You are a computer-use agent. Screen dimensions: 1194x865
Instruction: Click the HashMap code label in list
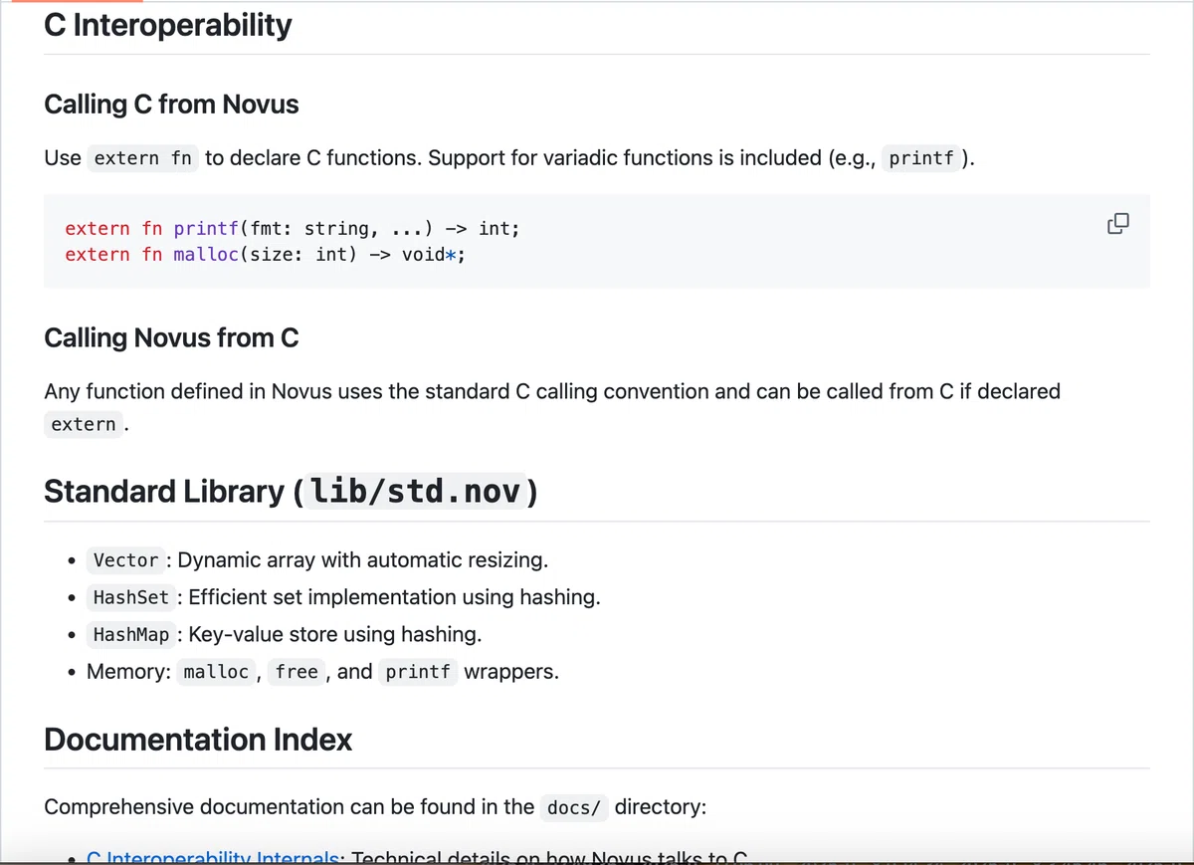[x=131, y=635]
